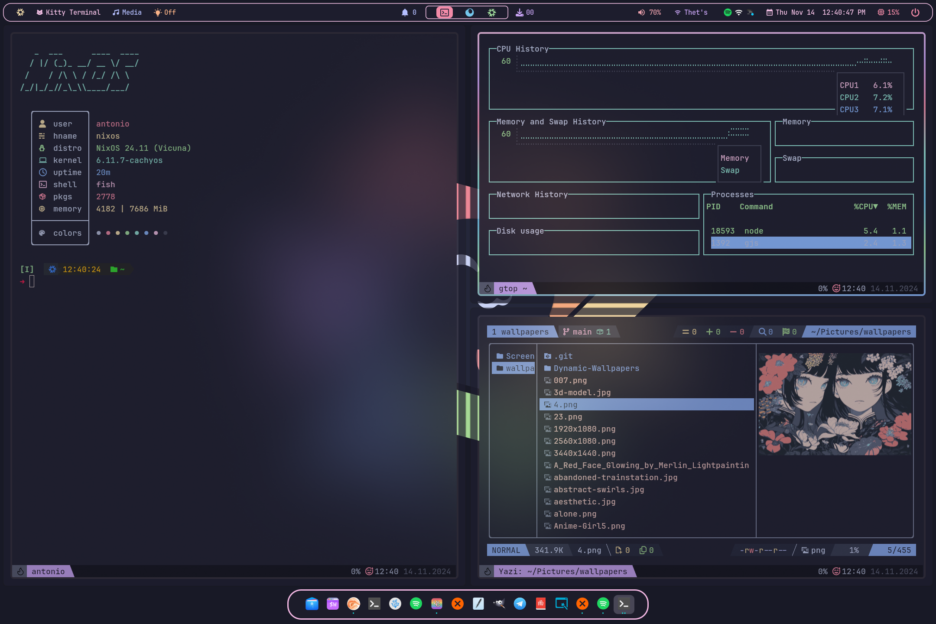Open the Bitwarden password manager in the dock
This screenshot has width=936, height=624.
click(x=311, y=604)
